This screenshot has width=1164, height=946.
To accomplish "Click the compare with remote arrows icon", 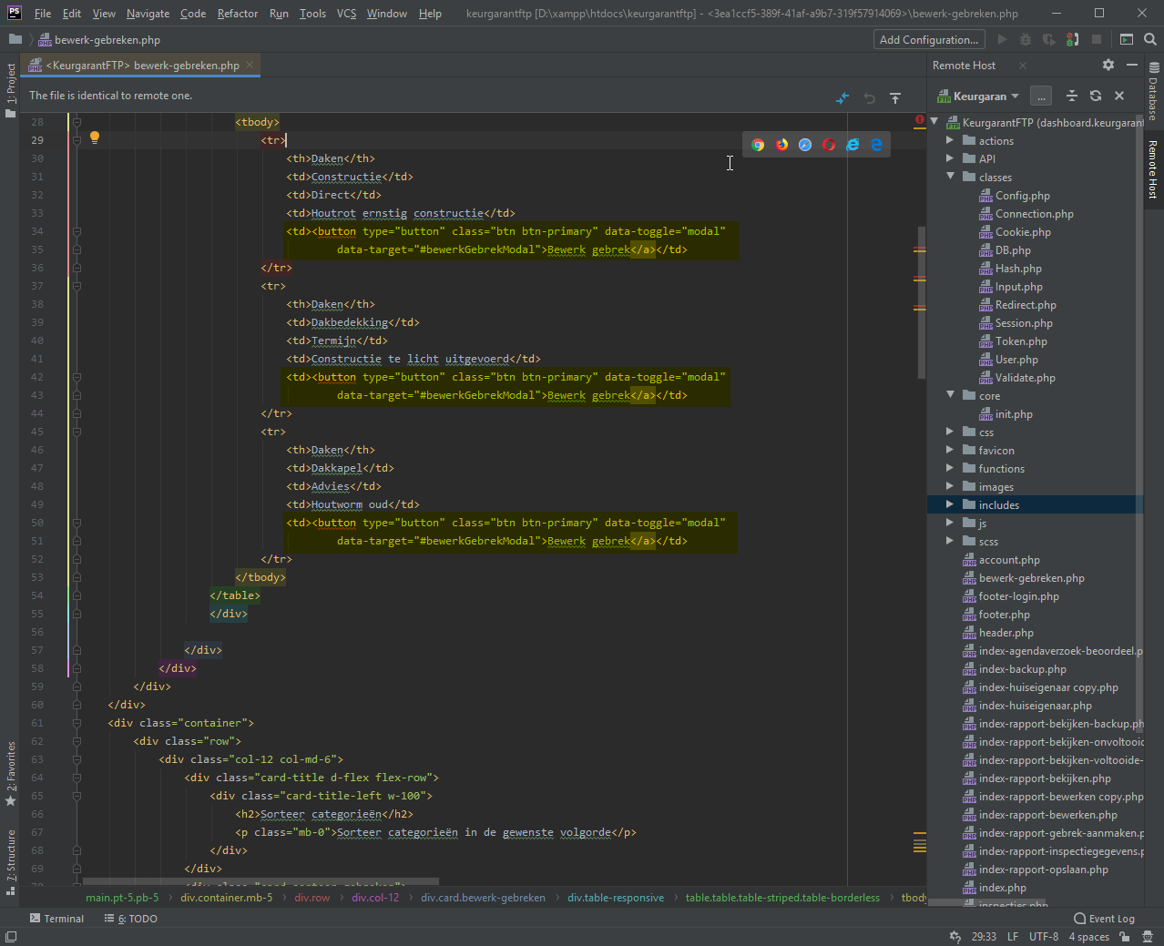I will 842,97.
